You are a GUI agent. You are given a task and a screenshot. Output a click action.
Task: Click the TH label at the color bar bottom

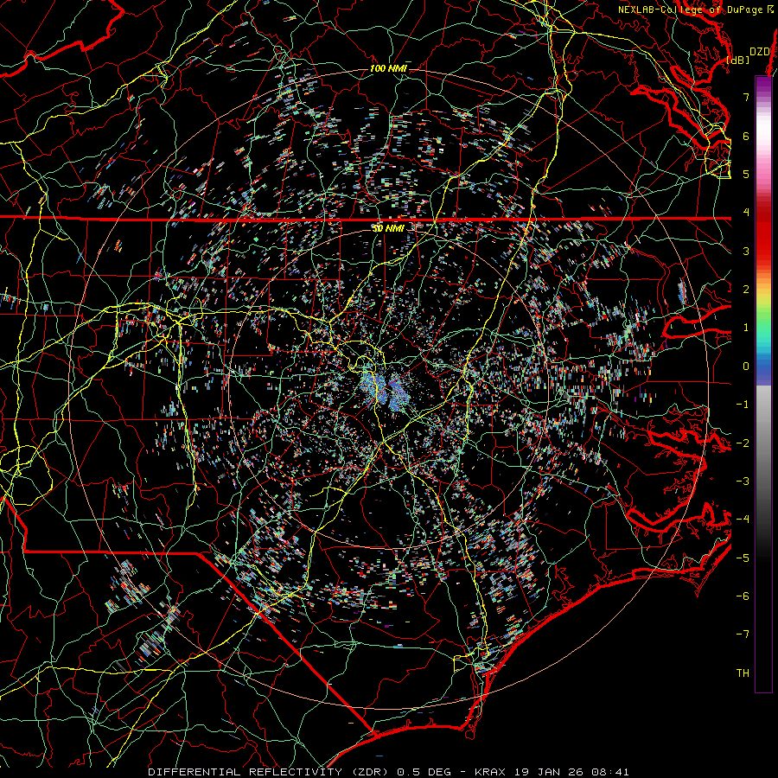coord(743,673)
